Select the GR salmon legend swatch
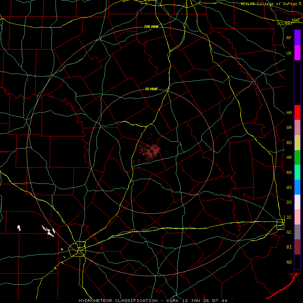Image resolution: width=303 pixels, height=303 pixels. (x=297, y=128)
